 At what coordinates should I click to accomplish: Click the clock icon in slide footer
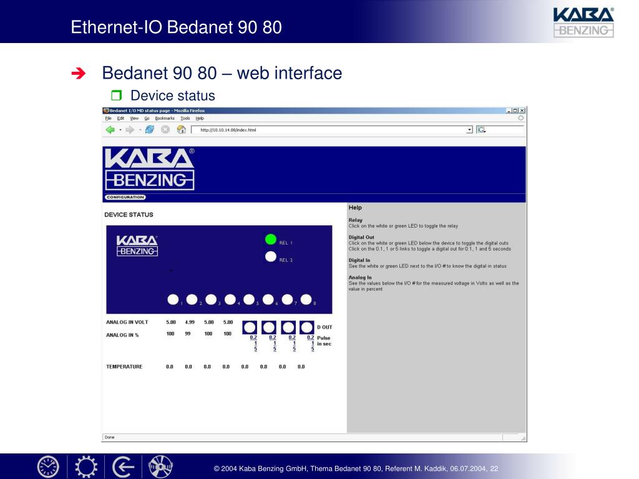tap(48, 467)
